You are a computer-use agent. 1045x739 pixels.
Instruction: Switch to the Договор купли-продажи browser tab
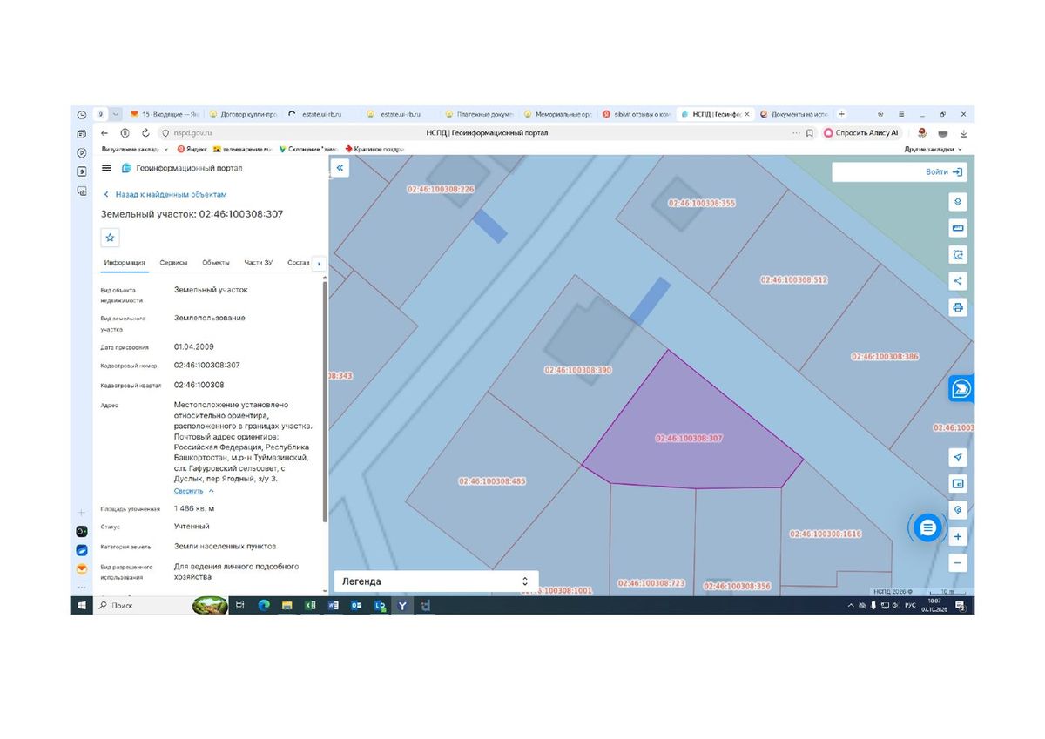click(243, 114)
